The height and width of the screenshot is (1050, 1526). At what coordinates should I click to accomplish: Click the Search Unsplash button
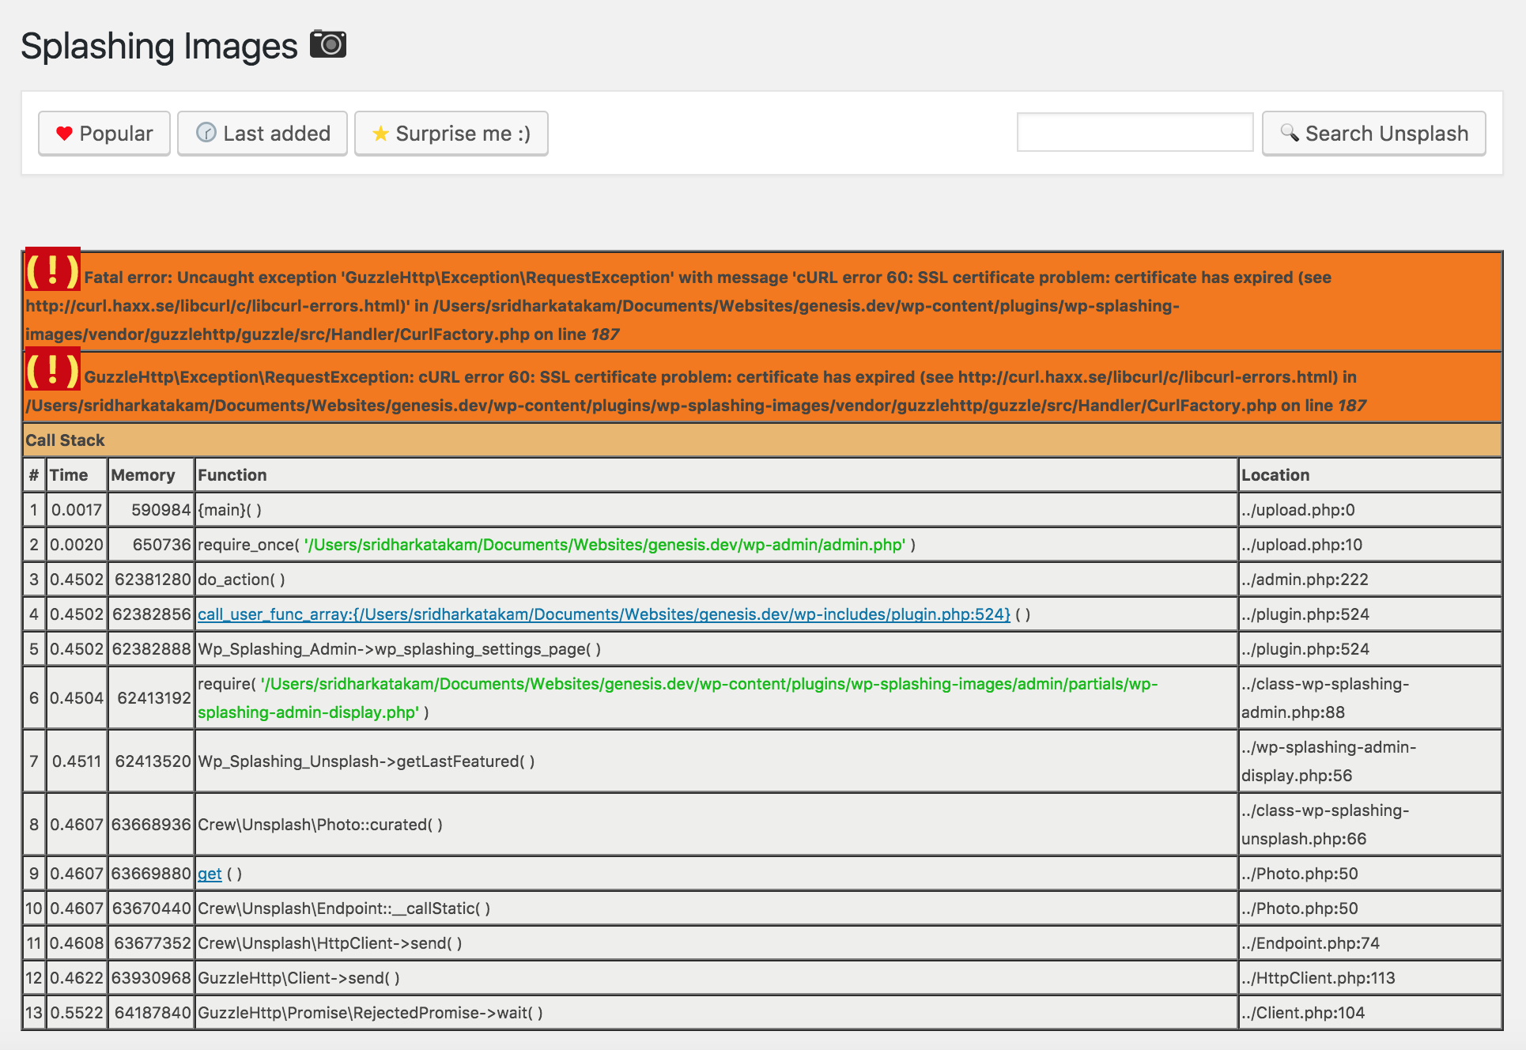[1374, 134]
